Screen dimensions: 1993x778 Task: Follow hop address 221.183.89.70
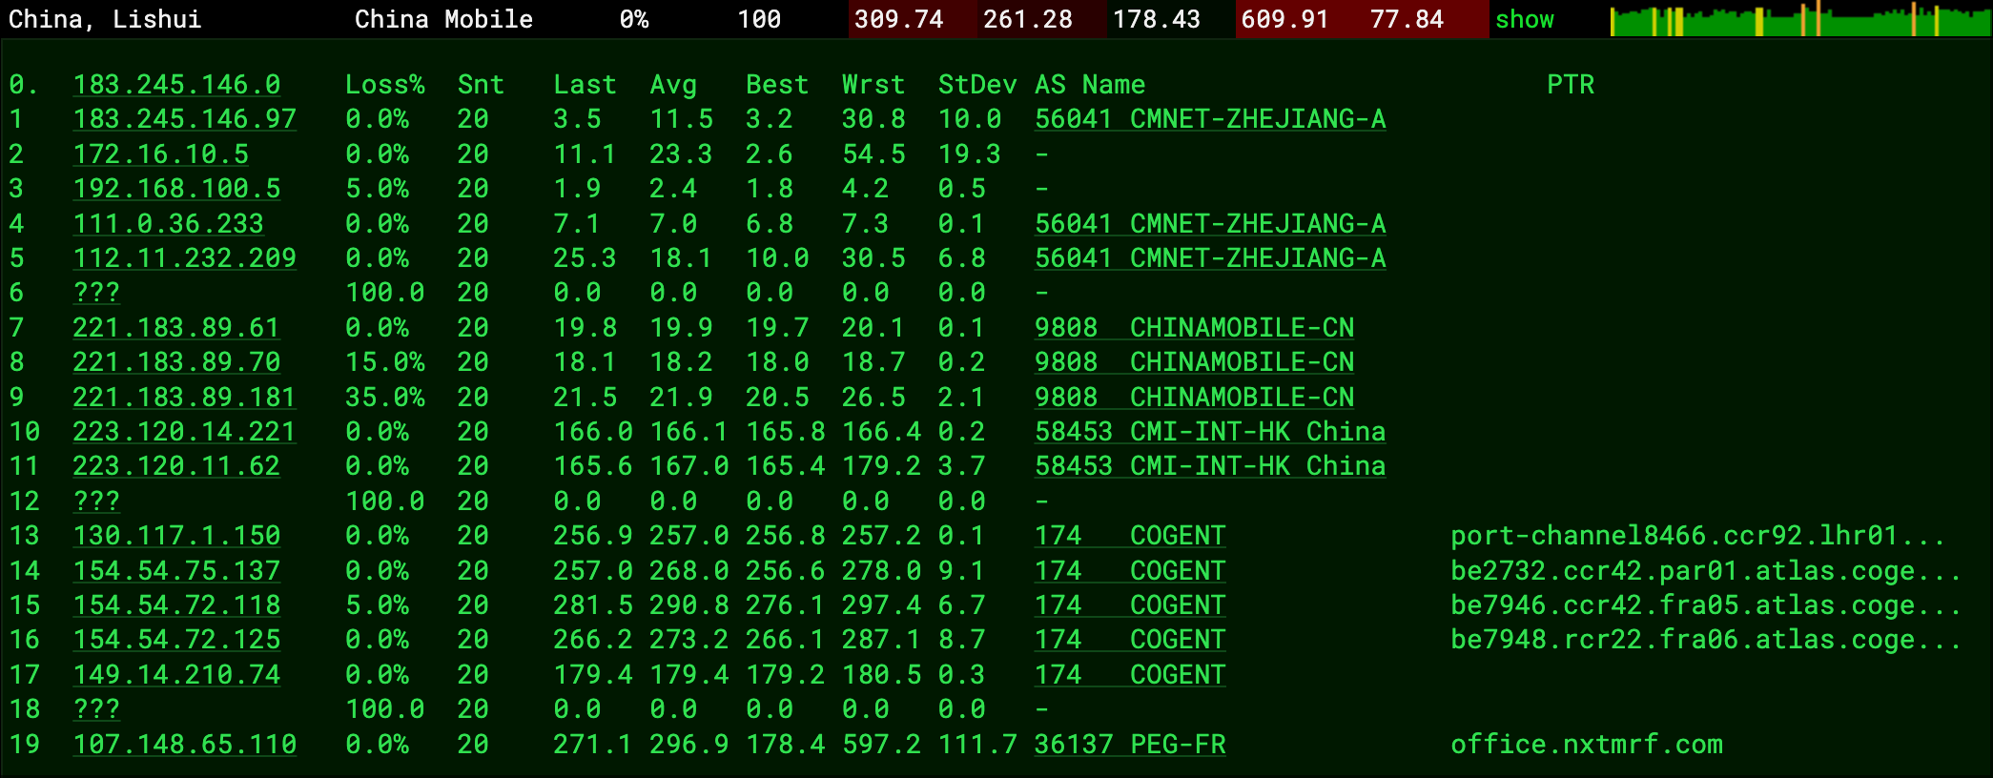coord(176,362)
